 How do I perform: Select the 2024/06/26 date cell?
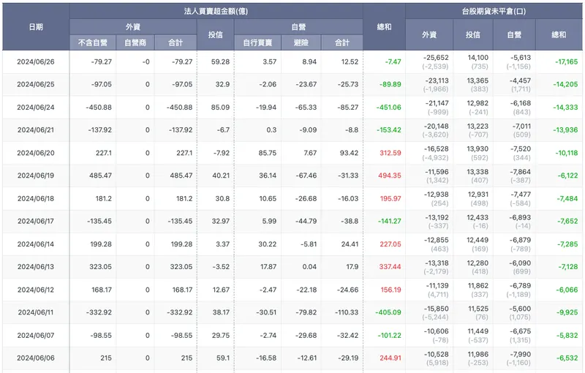pyautogui.click(x=36, y=62)
